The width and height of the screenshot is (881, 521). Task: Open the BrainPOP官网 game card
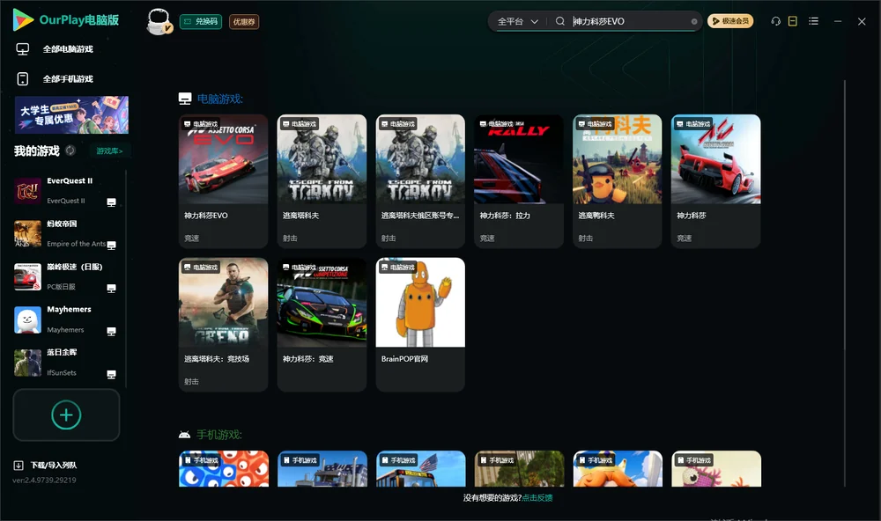coord(420,325)
